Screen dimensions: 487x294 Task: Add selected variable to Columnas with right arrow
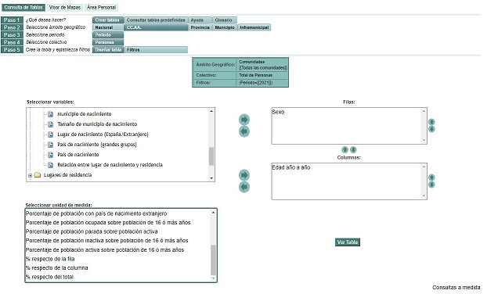pyautogui.click(x=244, y=175)
